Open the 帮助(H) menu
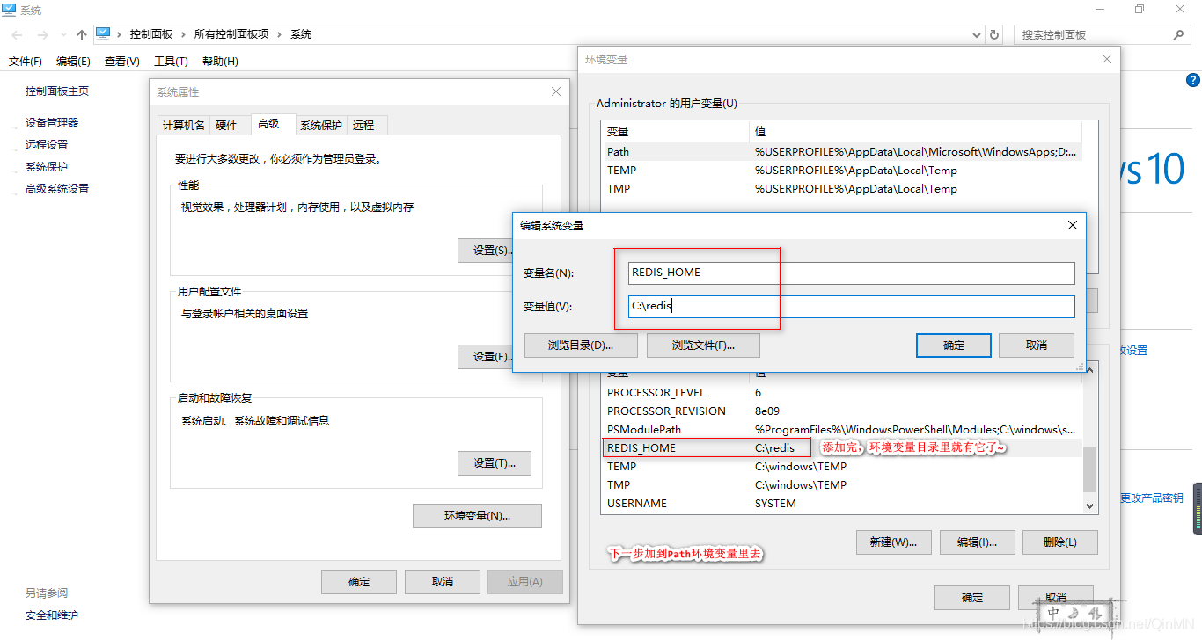This screenshot has height=640, width=1202. 220,62
